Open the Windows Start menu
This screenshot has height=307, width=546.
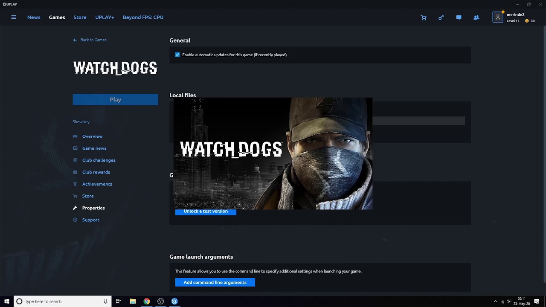(7, 301)
